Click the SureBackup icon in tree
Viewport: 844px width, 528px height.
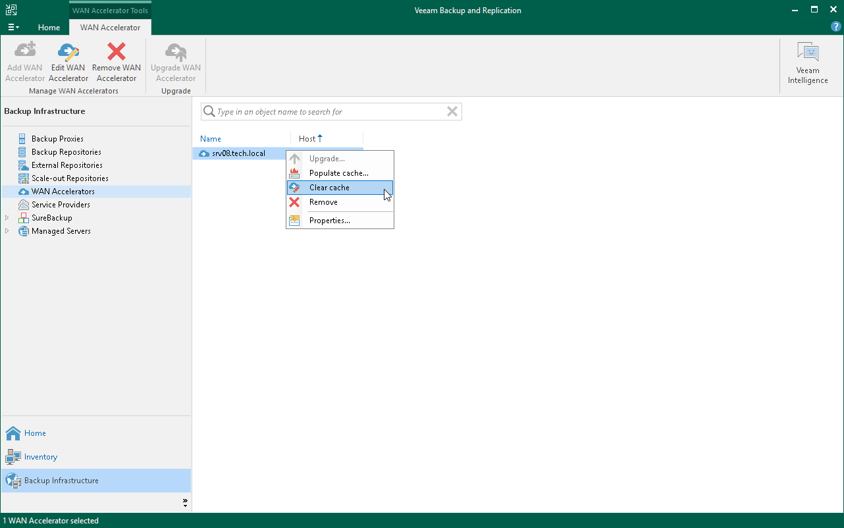pyautogui.click(x=24, y=218)
